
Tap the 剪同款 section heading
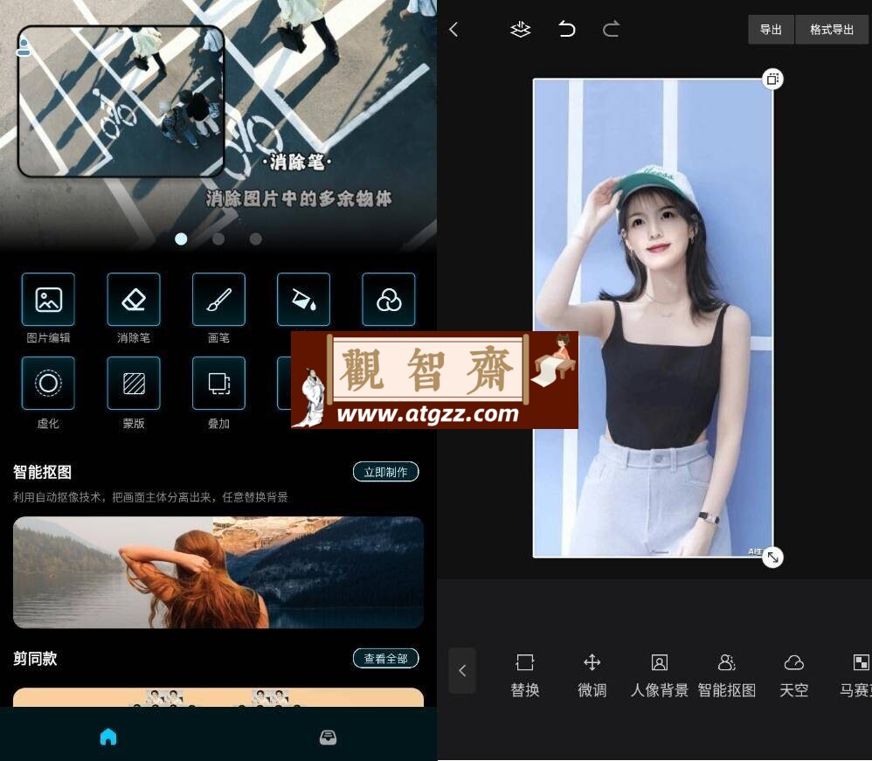(x=35, y=659)
